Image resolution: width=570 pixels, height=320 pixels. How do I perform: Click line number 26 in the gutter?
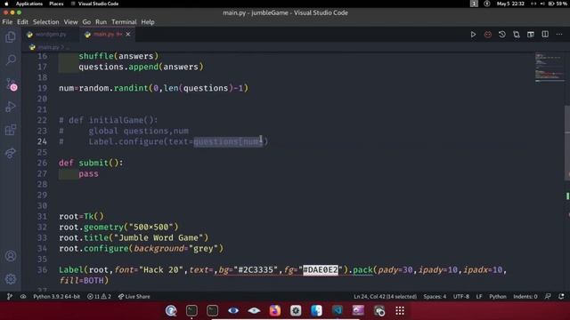pos(42,163)
